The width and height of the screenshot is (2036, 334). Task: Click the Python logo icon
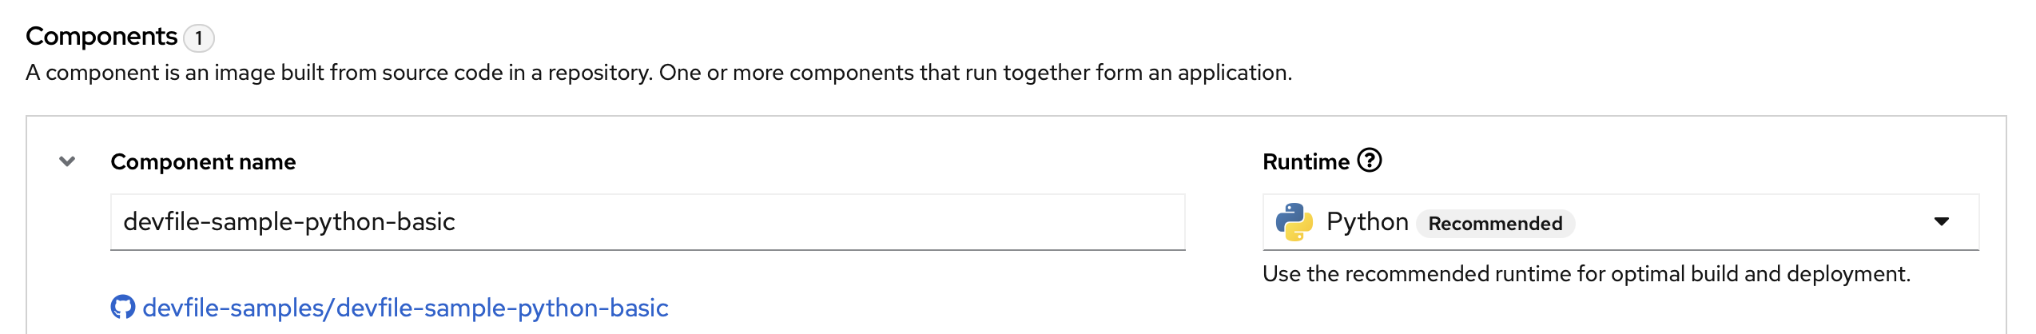[x=1294, y=222]
